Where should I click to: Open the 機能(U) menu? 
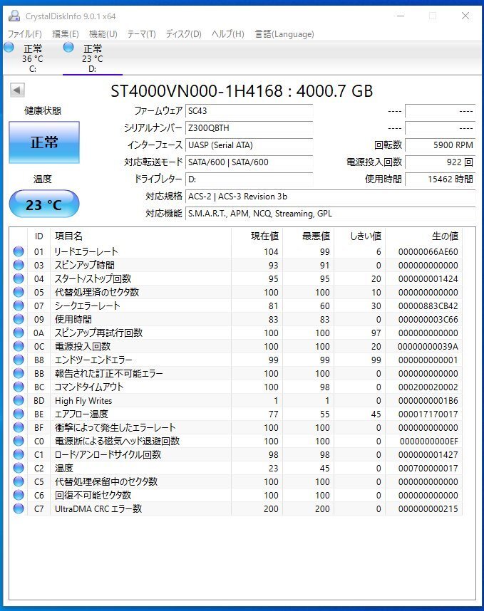103,34
